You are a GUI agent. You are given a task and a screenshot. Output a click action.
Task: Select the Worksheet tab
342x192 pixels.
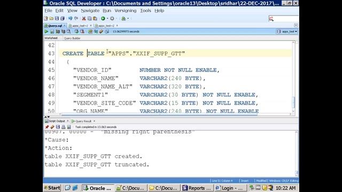(x=51, y=38)
